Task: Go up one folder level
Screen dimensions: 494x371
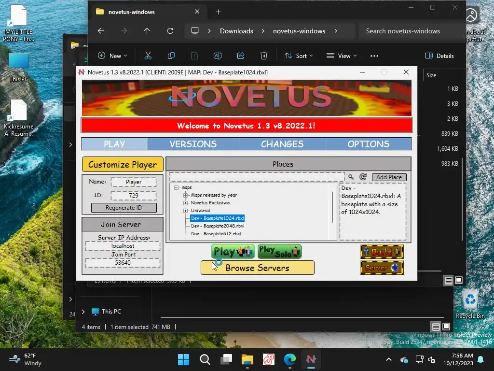Action: [x=147, y=31]
